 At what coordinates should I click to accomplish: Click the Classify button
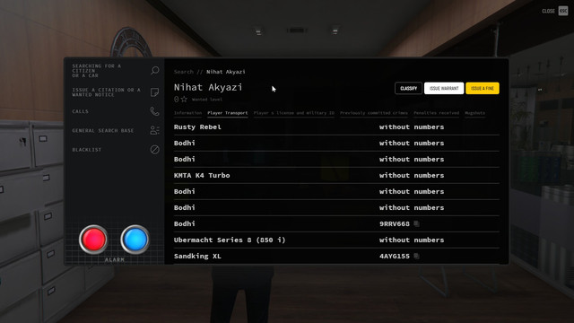click(x=409, y=88)
